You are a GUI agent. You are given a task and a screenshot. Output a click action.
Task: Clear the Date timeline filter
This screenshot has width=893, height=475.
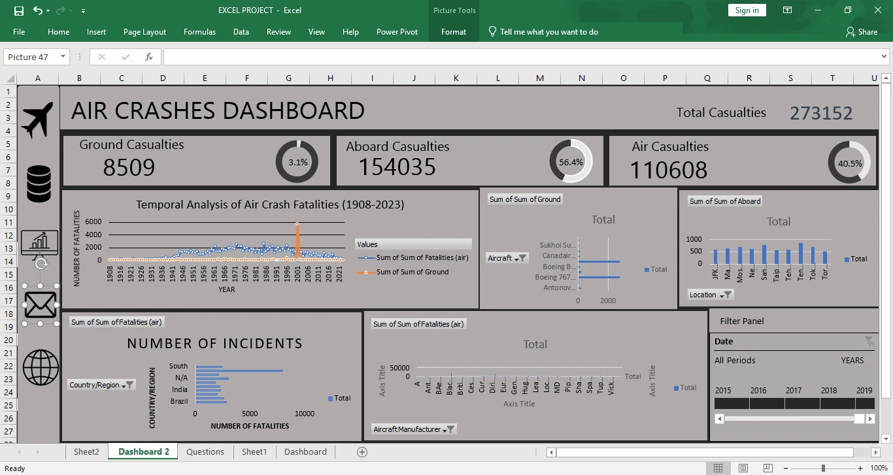pos(869,341)
